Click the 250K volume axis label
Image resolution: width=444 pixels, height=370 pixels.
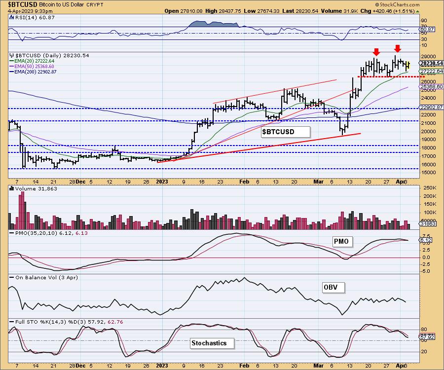point(430,188)
